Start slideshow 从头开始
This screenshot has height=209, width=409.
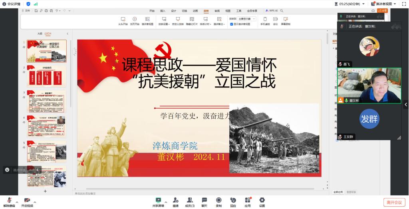click(123, 21)
